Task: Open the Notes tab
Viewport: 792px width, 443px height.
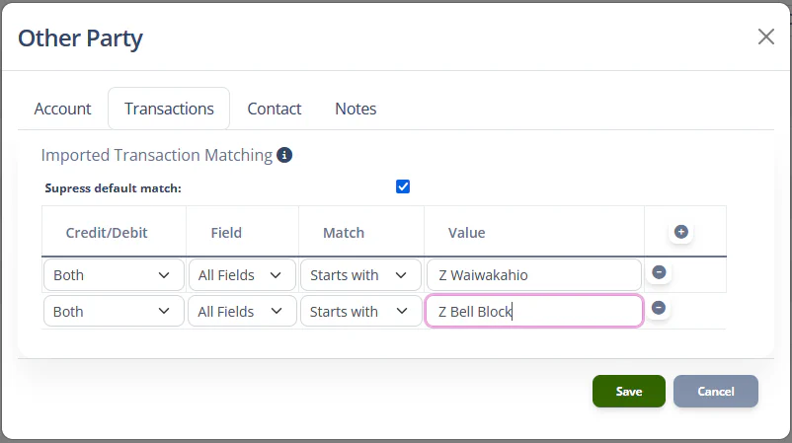Action: (356, 109)
